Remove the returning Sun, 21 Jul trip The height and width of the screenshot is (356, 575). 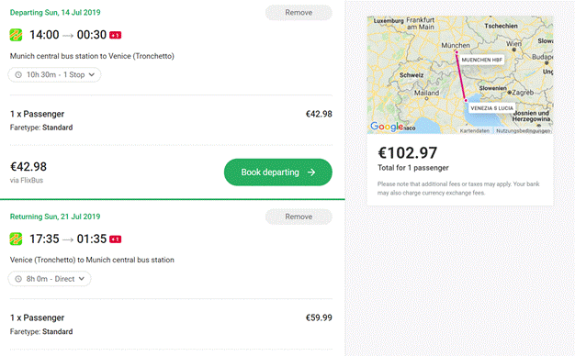pos(299,217)
